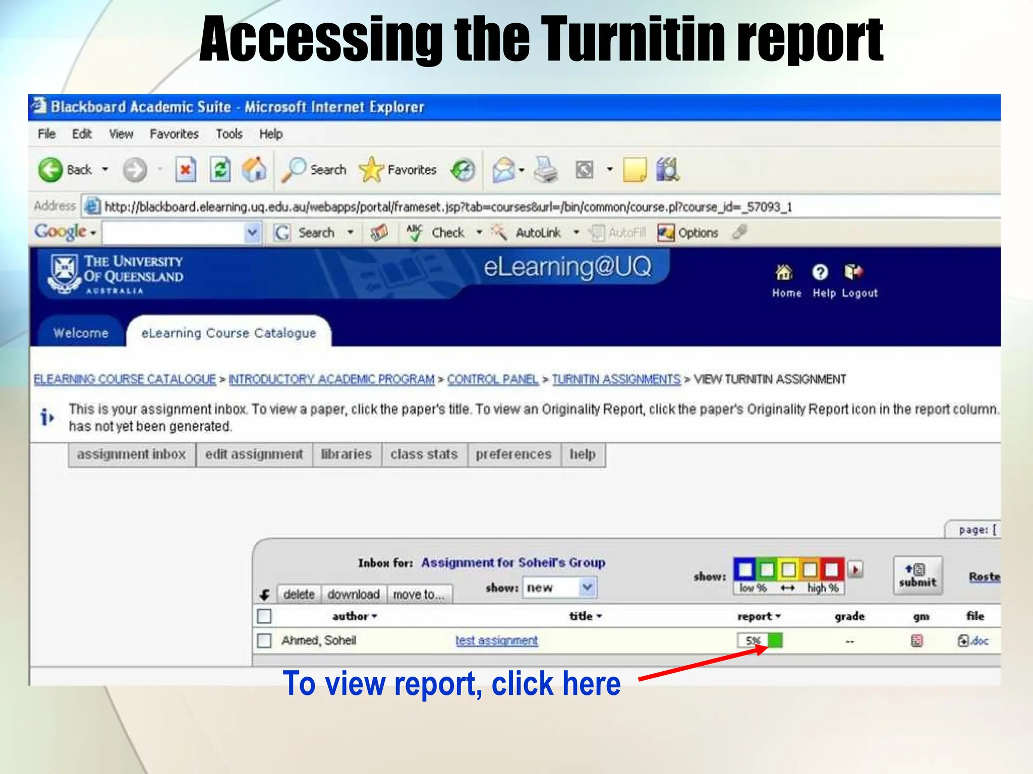Follow INTRODUCTORY ACADEMIC PROGRAM breadcrumb link
The image size is (1033, 774).
(331, 379)
